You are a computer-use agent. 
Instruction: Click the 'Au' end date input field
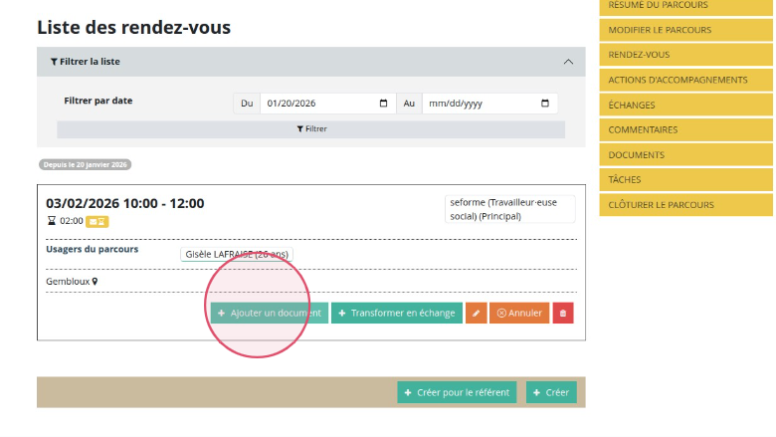coord(478,104)
